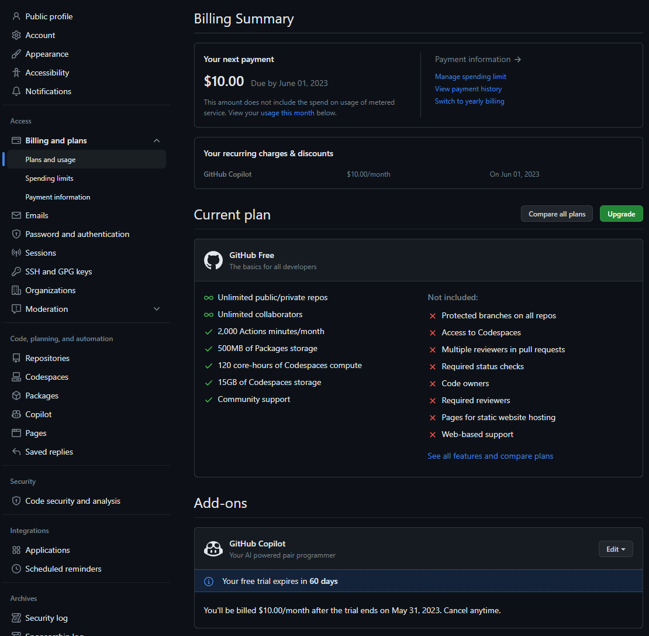Click the Saved replies arrow icon
This screenshot has width=649, height=636.
[16, 452]
